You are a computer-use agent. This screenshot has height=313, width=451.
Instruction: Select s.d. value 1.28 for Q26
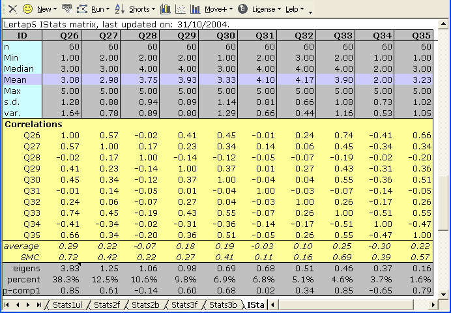tap(62, 102)
